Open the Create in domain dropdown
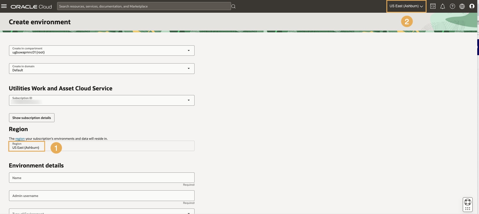The image size is (479, 214). tap(102, 68)
